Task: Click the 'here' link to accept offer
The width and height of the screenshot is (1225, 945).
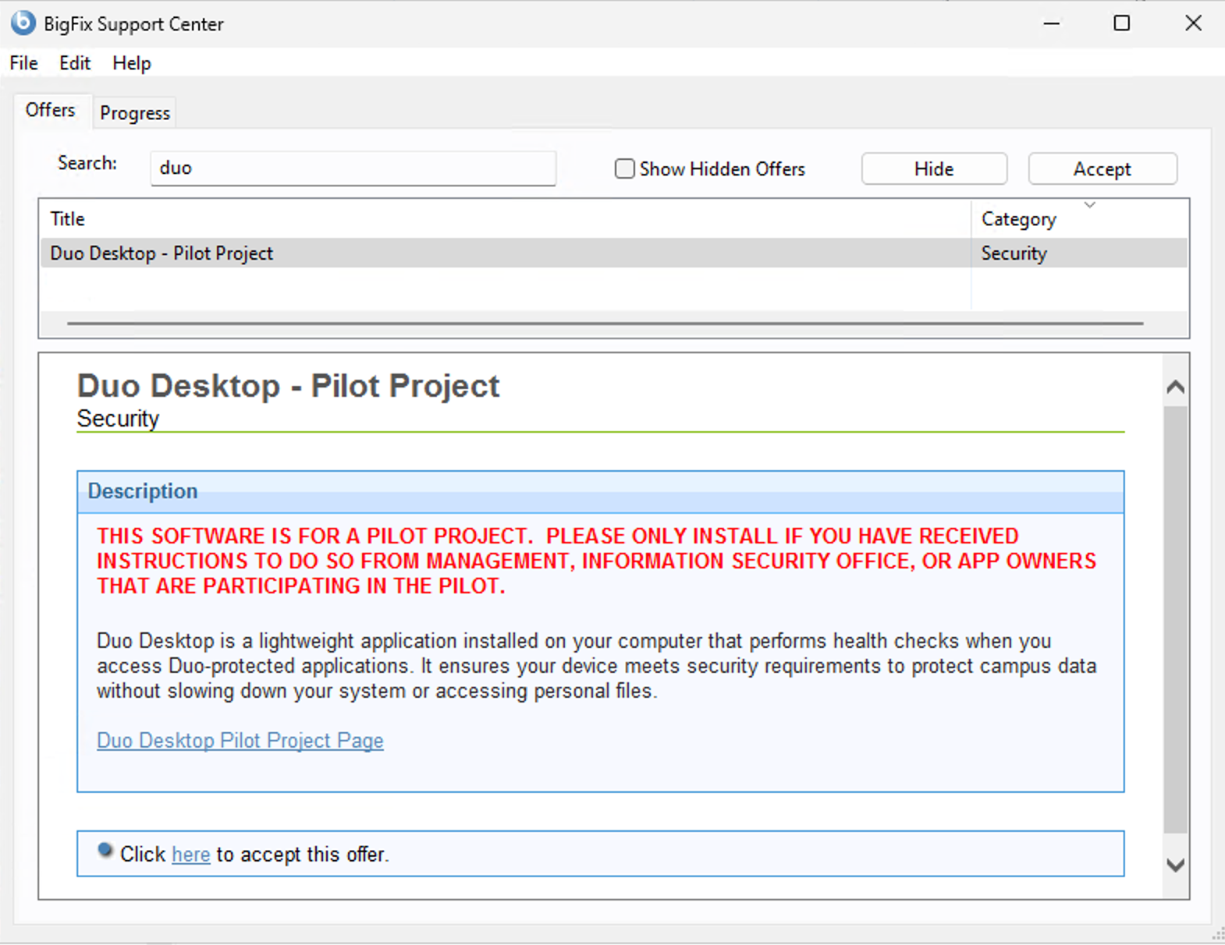Action: pos(191,855)
